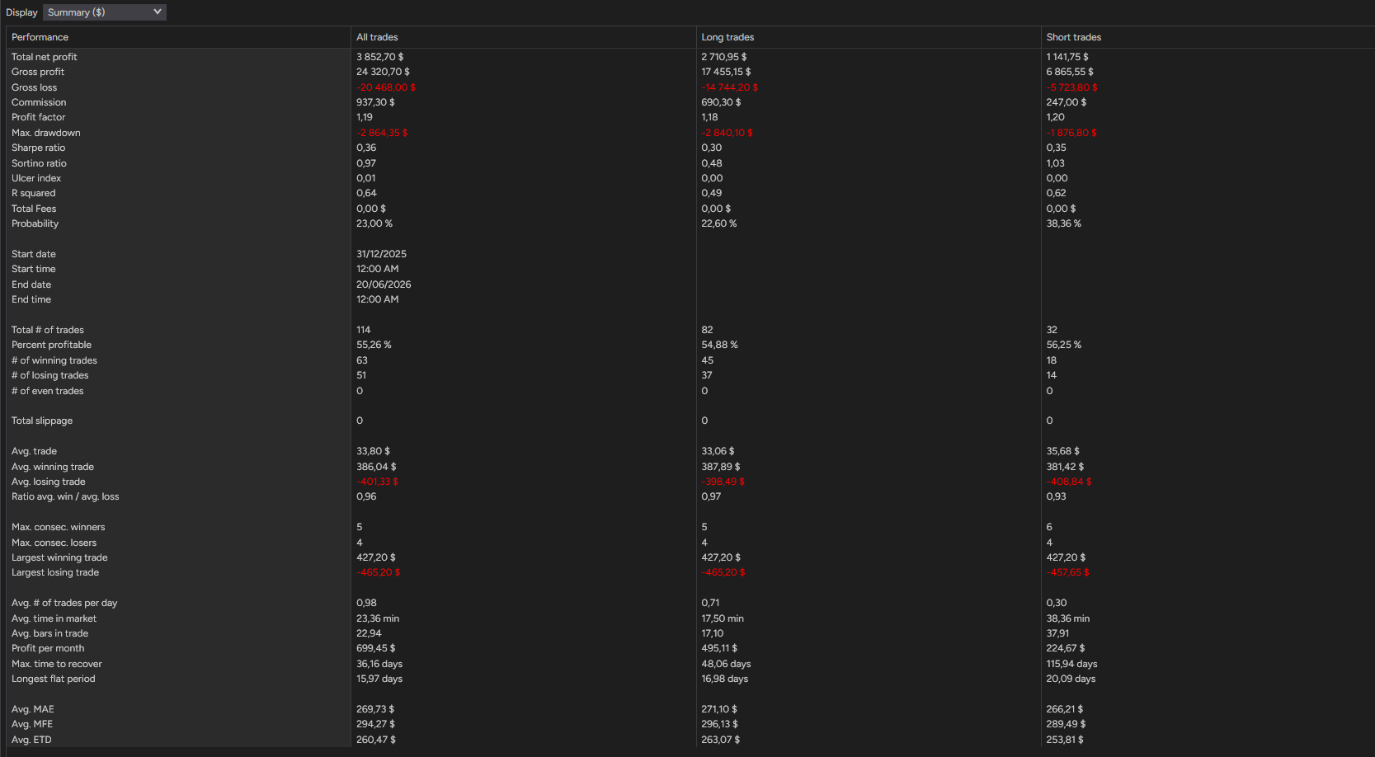Select the Total Fees row label
This screenshot has height=757, width=1375.
pos(34,209)
